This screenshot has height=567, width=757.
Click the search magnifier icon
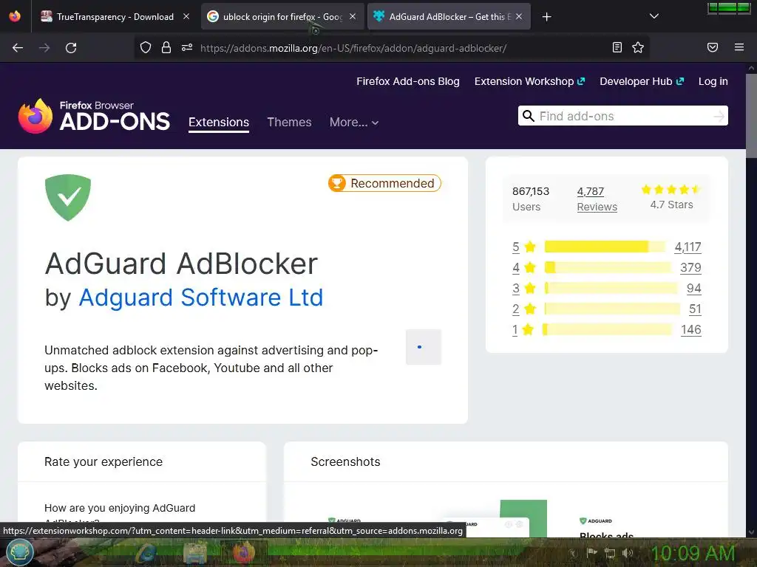pos(529,116)
